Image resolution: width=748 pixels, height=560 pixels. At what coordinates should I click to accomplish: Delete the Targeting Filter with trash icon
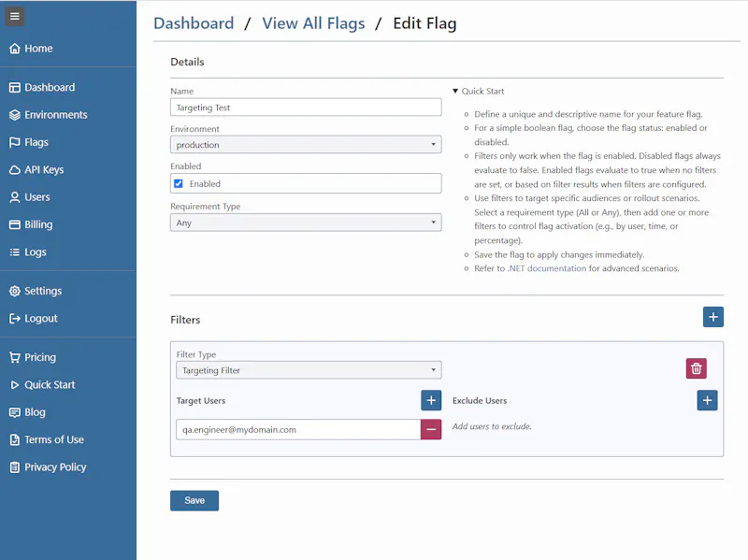697,368
